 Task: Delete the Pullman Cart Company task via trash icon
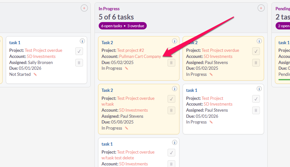tap(171, 63)
